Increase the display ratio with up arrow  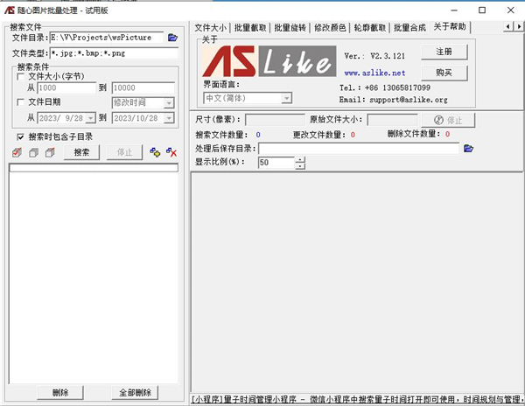pyautogui.click(x=300, y=159)
